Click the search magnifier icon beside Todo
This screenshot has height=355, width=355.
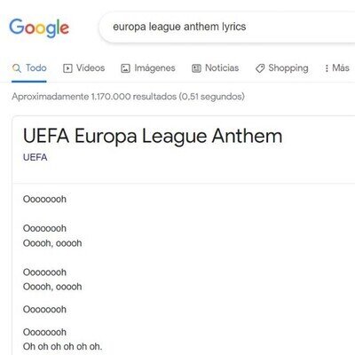point(17,68)
